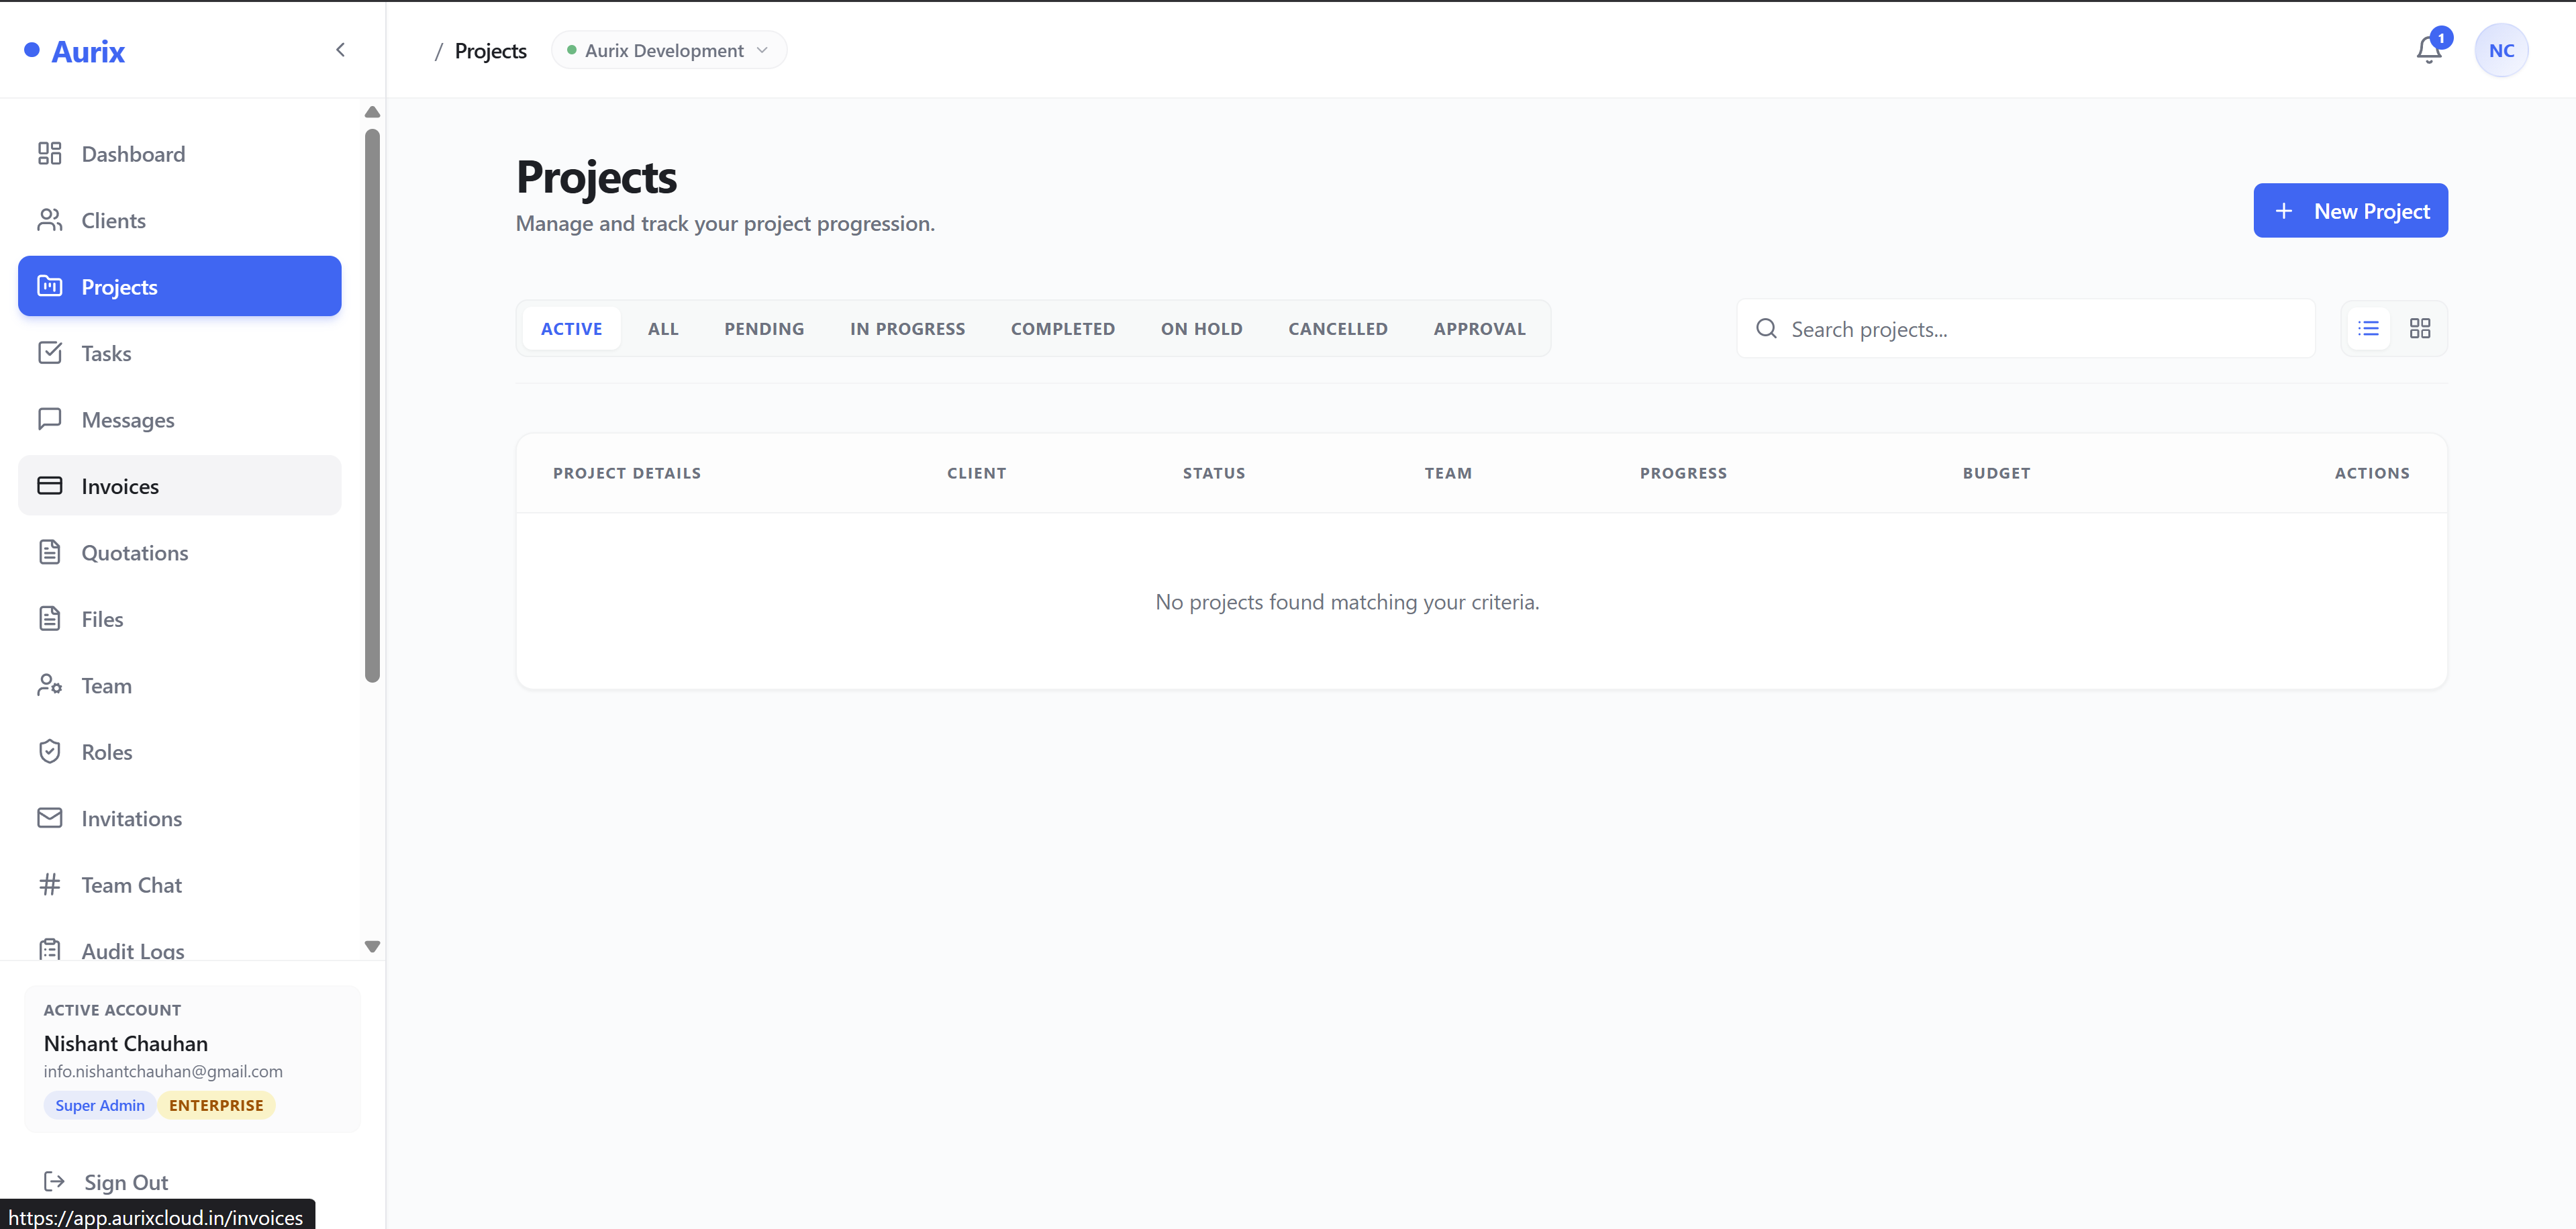The height and width of the screenshot is (1229, 2576).
Task: Click the Roles shield icon
Action: (50, 752)
